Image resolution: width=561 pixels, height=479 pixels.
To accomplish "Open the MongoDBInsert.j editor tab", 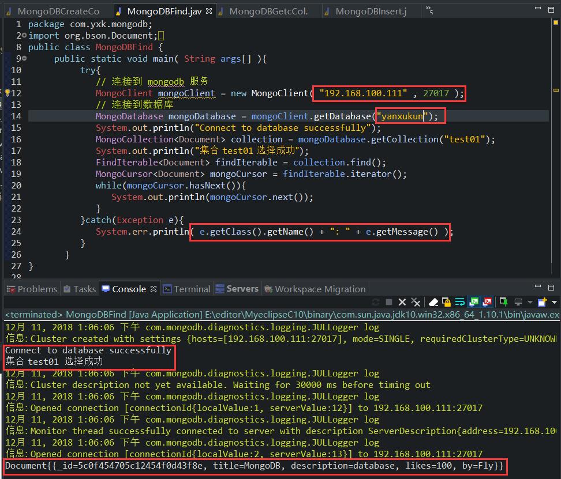I will coord(371,12).
